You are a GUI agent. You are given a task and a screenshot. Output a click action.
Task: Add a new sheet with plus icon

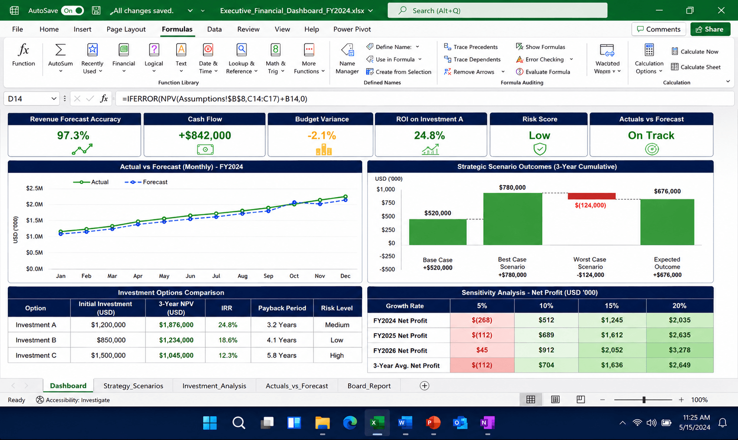click(x=424, y=386)
